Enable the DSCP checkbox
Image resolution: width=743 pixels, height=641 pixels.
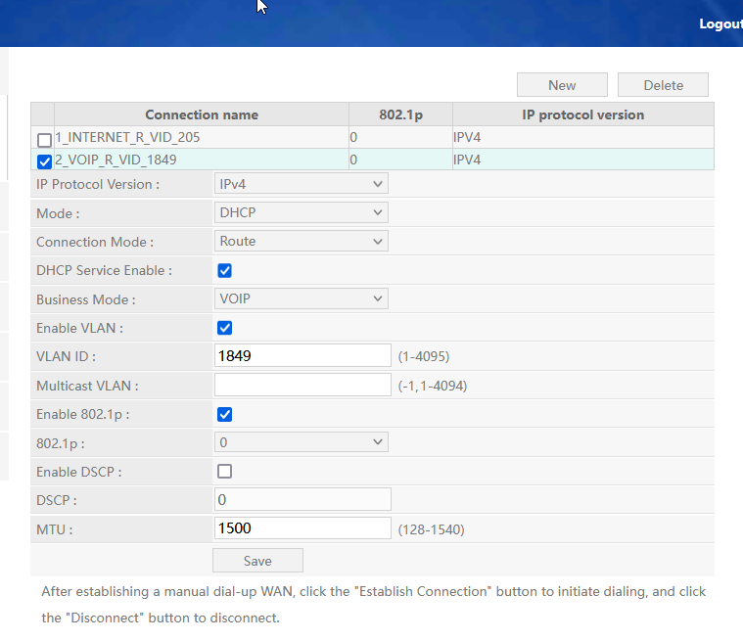(224, 472)
